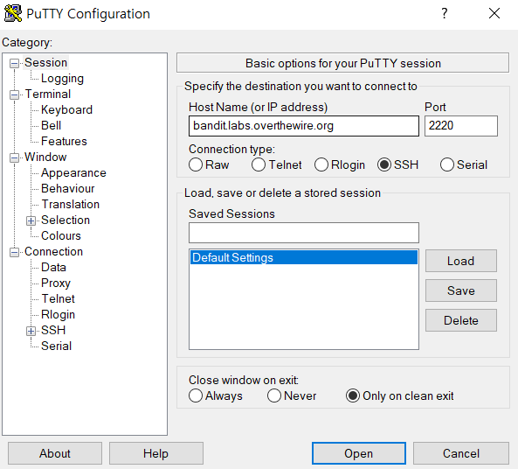Image resolution: width=518 pixels, height=469 pixels.
Task: Open the Data settings category
Action: pos(53,267)
